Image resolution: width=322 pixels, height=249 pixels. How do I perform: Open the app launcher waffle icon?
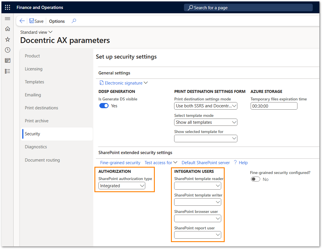(8, 8)
